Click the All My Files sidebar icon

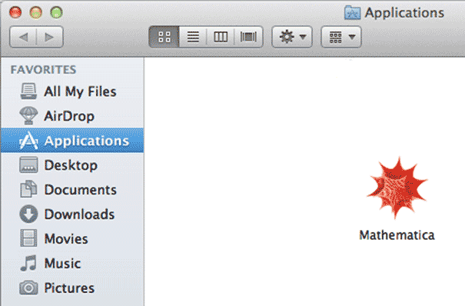coord(28,91)
